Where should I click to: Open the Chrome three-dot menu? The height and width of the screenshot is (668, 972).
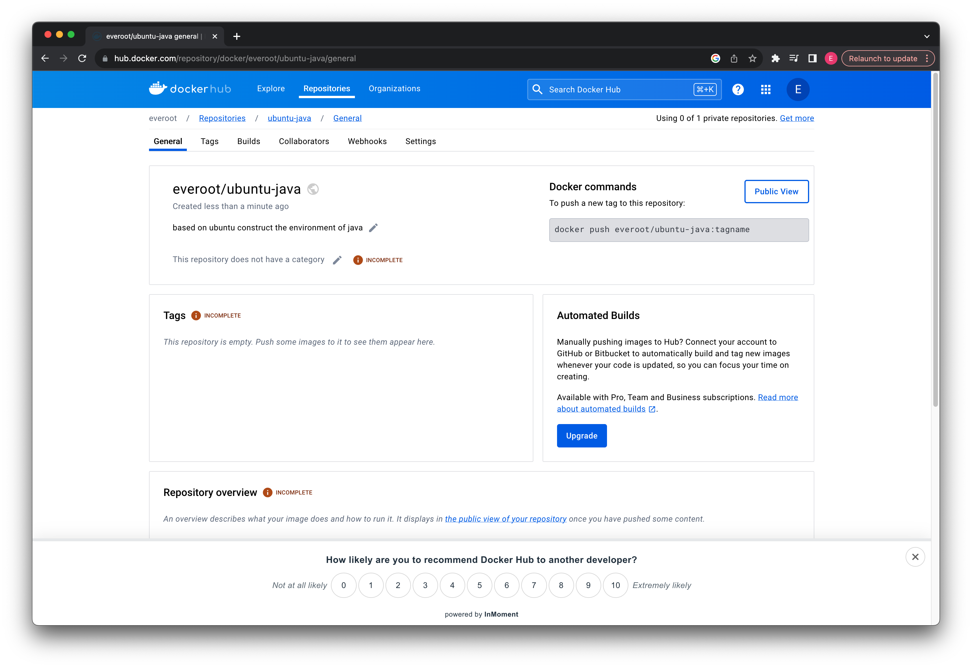tap(927, 59)
